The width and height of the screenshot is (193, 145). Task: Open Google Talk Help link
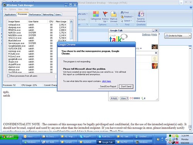click(154, 34)
